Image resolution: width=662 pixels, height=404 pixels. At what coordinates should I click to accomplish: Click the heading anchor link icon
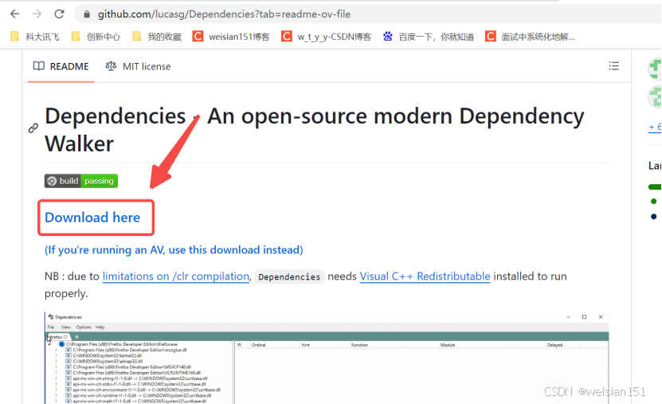click(x=33, y=128)
